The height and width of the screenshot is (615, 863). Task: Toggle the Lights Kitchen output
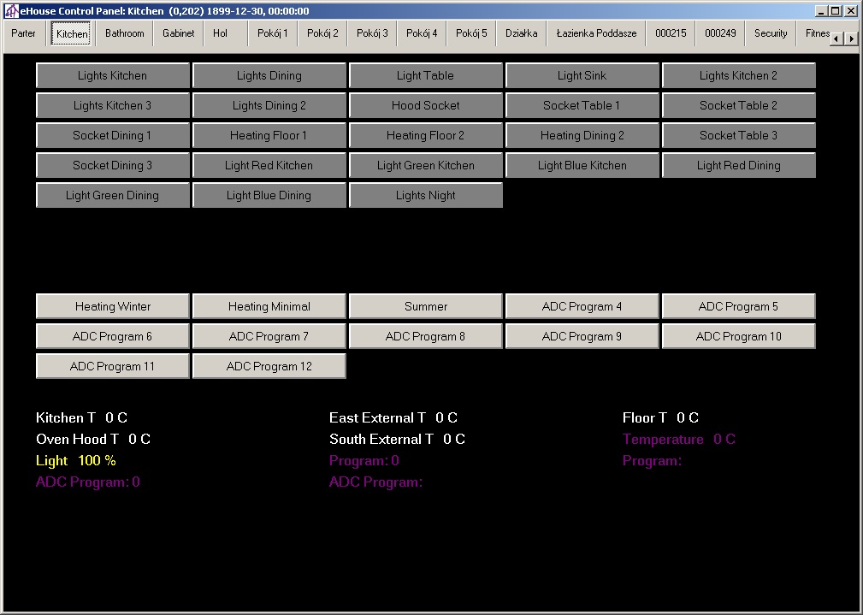point(112,75)
